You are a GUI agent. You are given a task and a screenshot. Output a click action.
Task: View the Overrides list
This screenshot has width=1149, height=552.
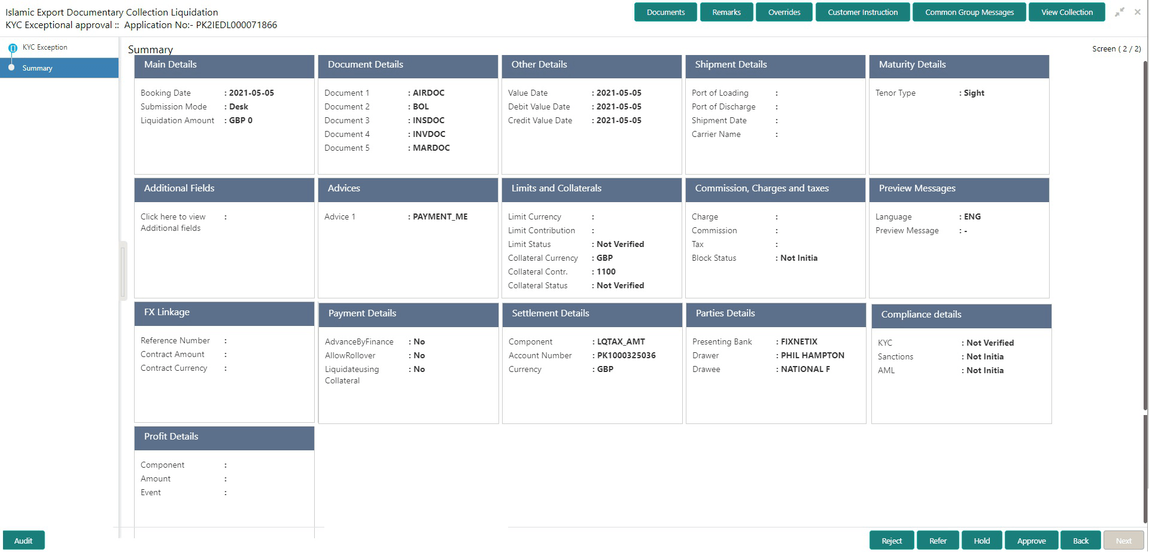(x=783, y=11)
